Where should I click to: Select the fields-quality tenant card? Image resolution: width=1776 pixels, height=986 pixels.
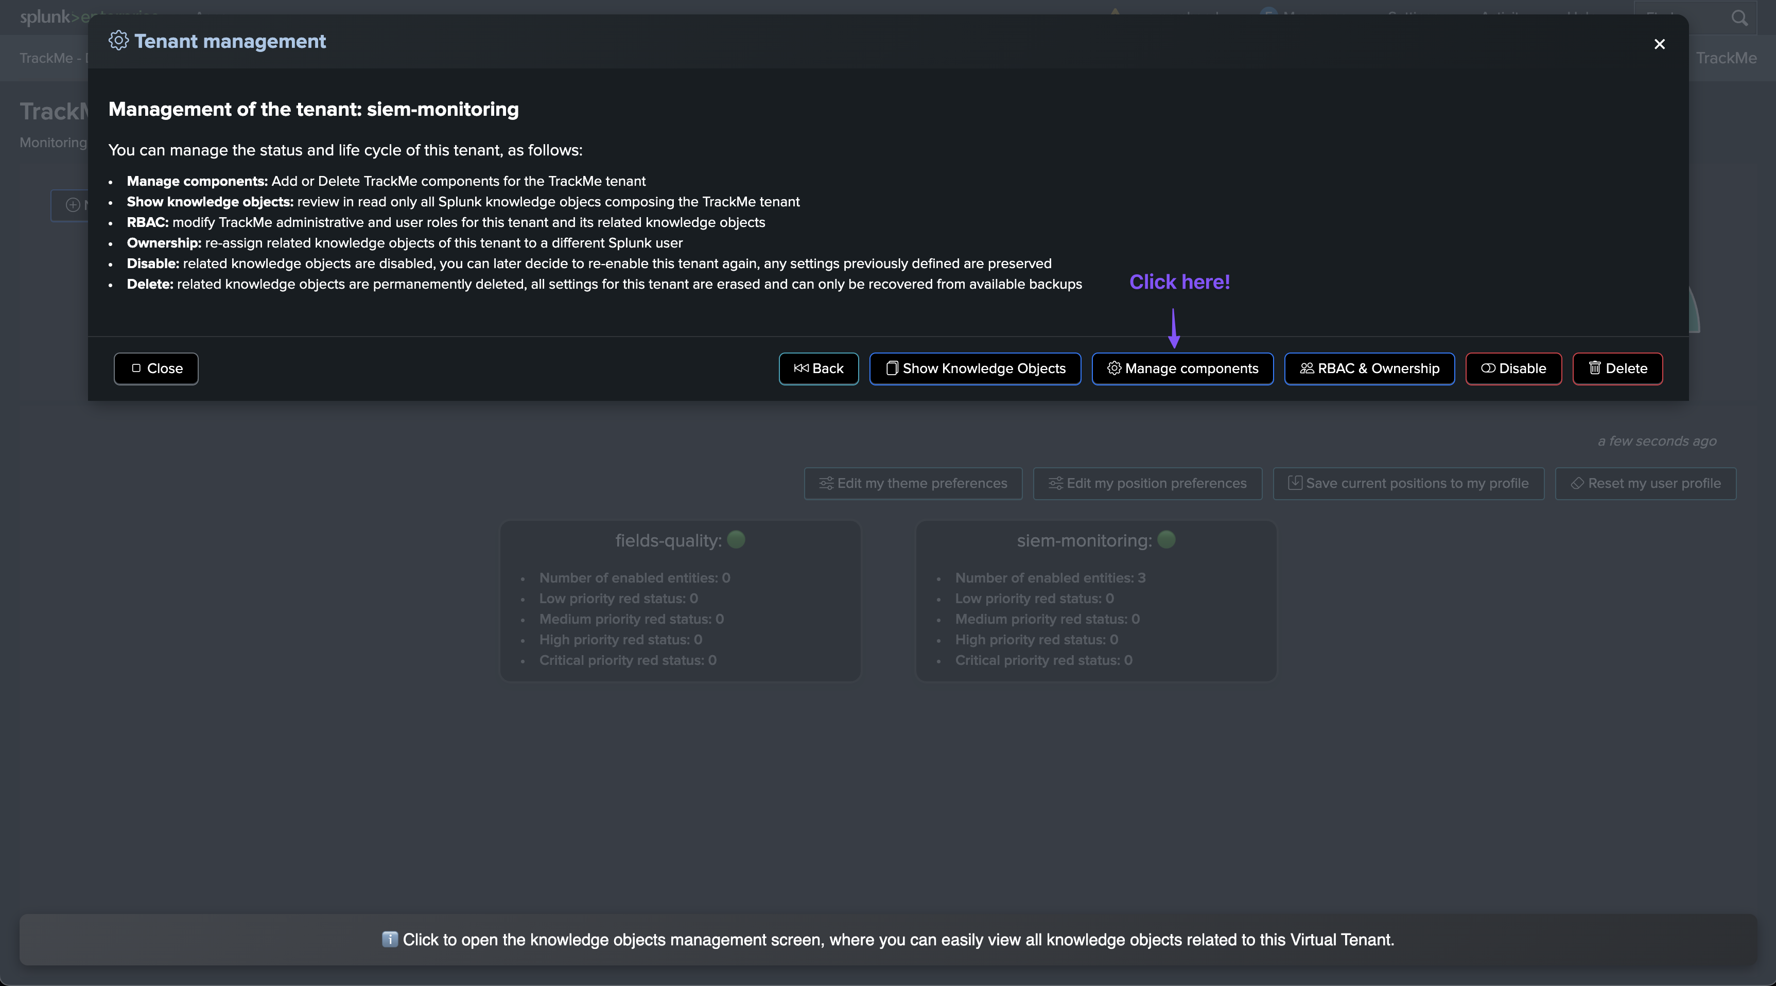[680, 601]
